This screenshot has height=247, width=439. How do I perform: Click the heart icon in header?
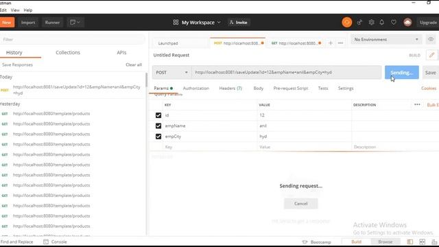pyautogui.click(x=394, y=22)
